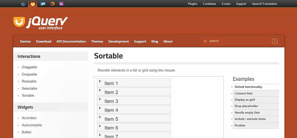The image size is (297, 138).
Task: Open the OpenJS Foundation link
Action: click(264, 4)
